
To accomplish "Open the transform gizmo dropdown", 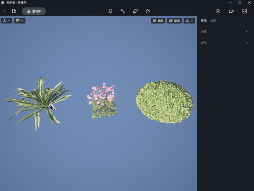I will point(6,21).
